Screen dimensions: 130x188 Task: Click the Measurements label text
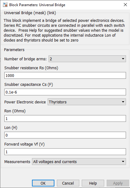[x=17, y=162]
